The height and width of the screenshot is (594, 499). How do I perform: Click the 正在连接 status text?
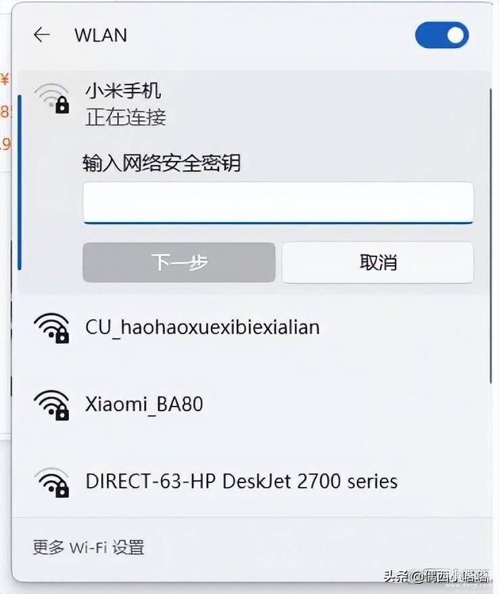(126, 117)
